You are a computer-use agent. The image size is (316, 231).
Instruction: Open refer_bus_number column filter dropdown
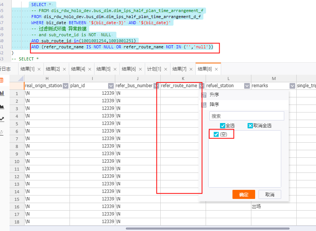pyautogui.click(x=156, y=86)
